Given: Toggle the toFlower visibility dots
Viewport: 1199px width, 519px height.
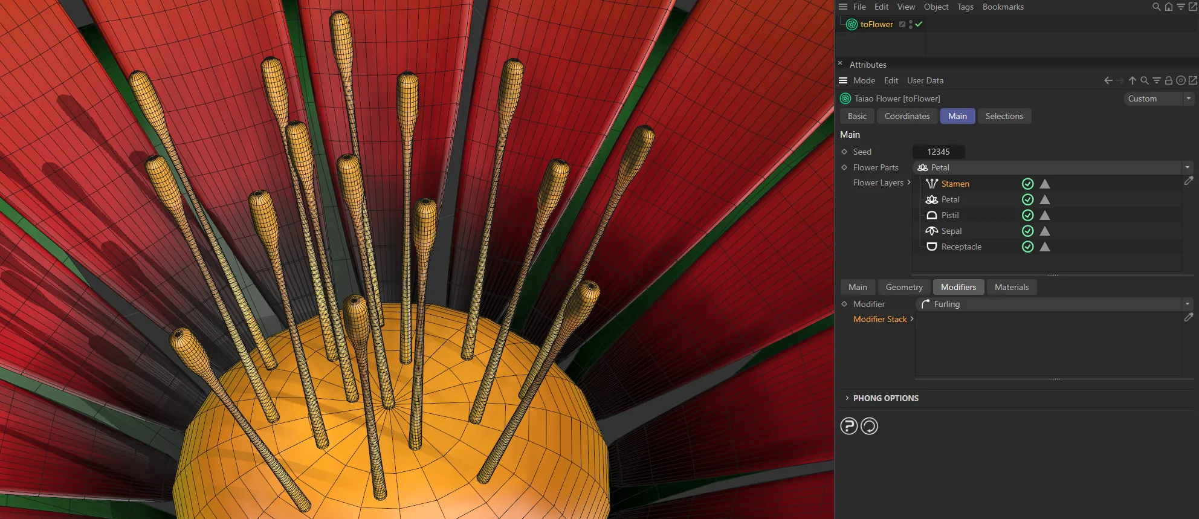Looking at the screenshot, I should 911,24.
